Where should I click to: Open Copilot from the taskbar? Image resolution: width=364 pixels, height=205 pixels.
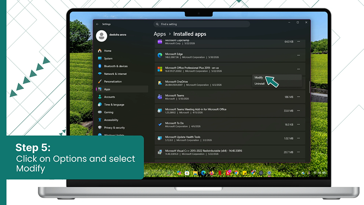[x=179, y=173]
